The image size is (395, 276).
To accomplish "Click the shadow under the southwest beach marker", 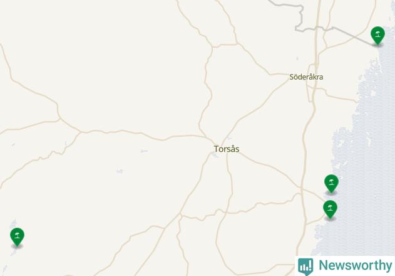I will click(17, 246).
